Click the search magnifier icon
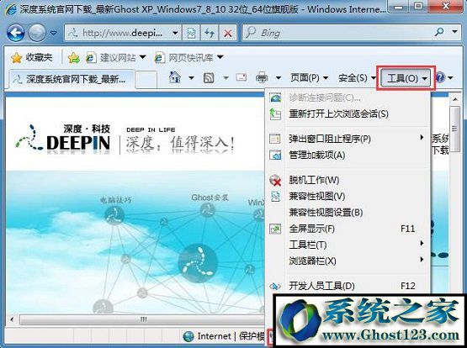Screen dimensions: 467x348 click(x=439, y=32)
